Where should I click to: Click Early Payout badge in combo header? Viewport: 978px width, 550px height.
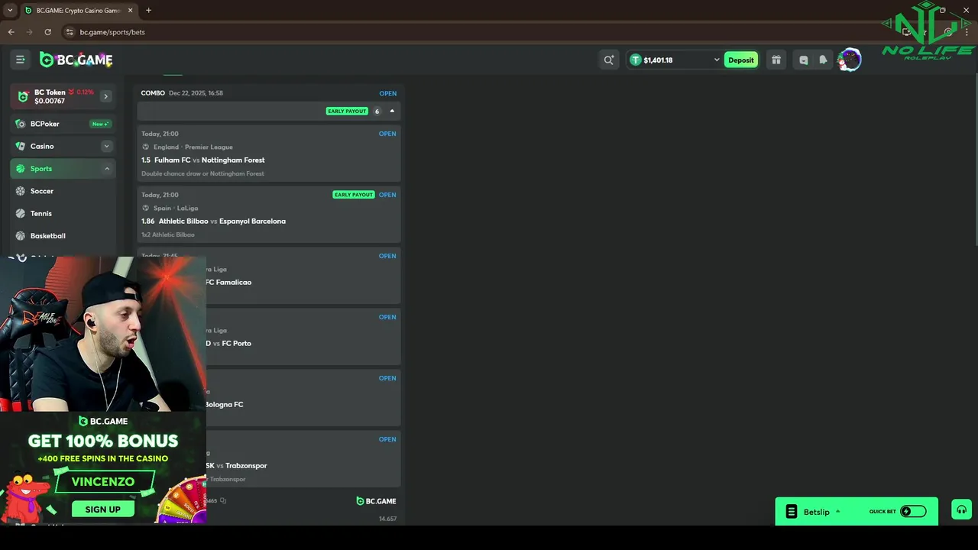(x=347, y=111)
